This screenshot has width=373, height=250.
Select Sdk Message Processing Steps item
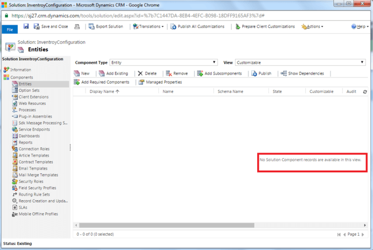click(x=40, y=123)
